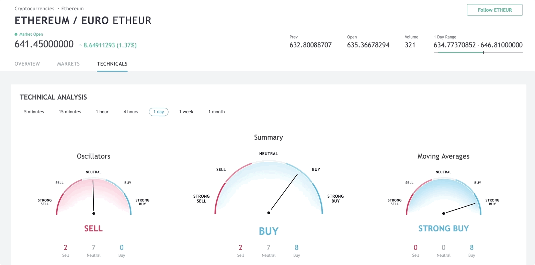Select the 1 month timeframe
Viewport: 535px width, 265px height.
217,112
